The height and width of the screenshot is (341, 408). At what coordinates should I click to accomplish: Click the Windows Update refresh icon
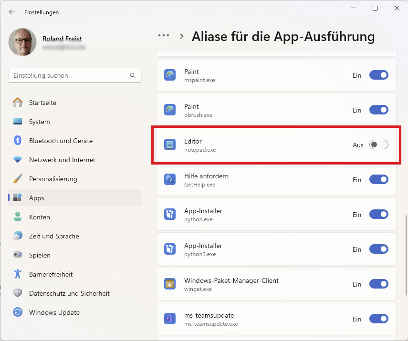[x=18, y=312]
